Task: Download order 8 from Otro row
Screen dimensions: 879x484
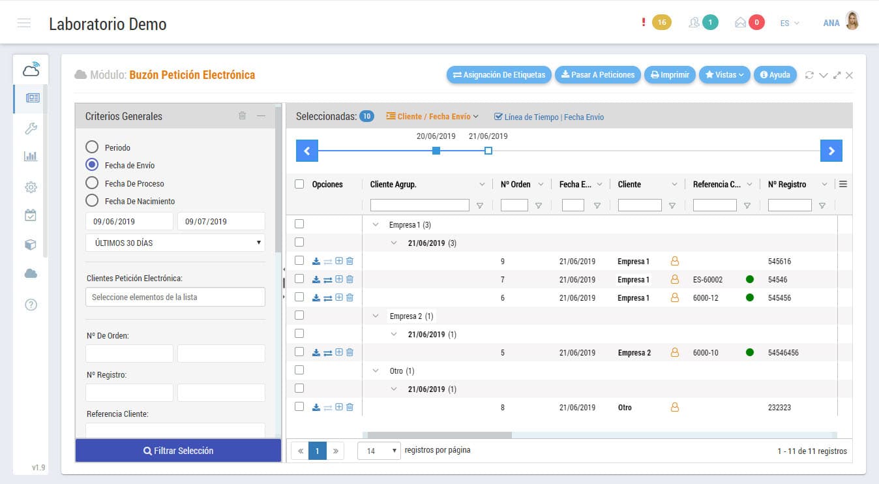Action: click(316, 407)
